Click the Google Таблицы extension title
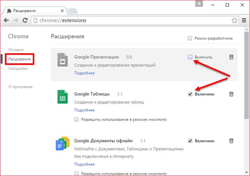This screenshot has height=176, width=250. coord(92,94)
